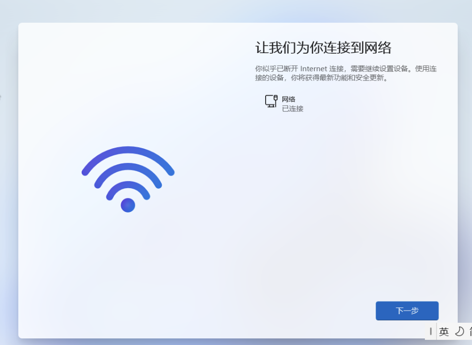Click the dot of the Wi-Fi graphic
Viewport: 472px width, 345px height.
tap(128, 205)
